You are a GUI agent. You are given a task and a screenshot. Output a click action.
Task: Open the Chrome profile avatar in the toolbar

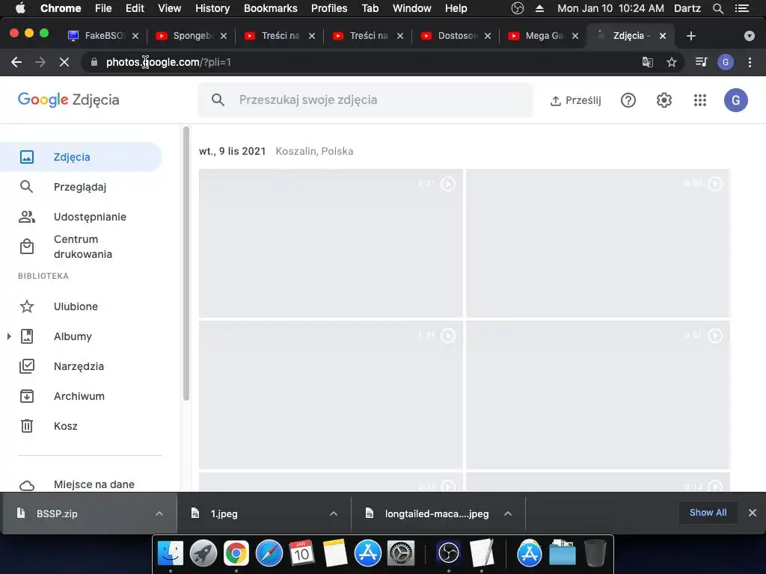point(726,62)
